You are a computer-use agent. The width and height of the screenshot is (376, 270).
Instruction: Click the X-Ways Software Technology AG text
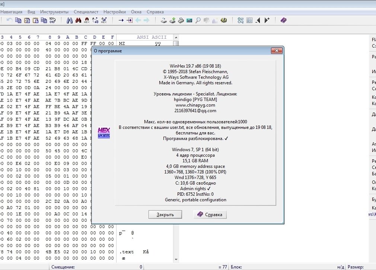(x=196, y=77)
